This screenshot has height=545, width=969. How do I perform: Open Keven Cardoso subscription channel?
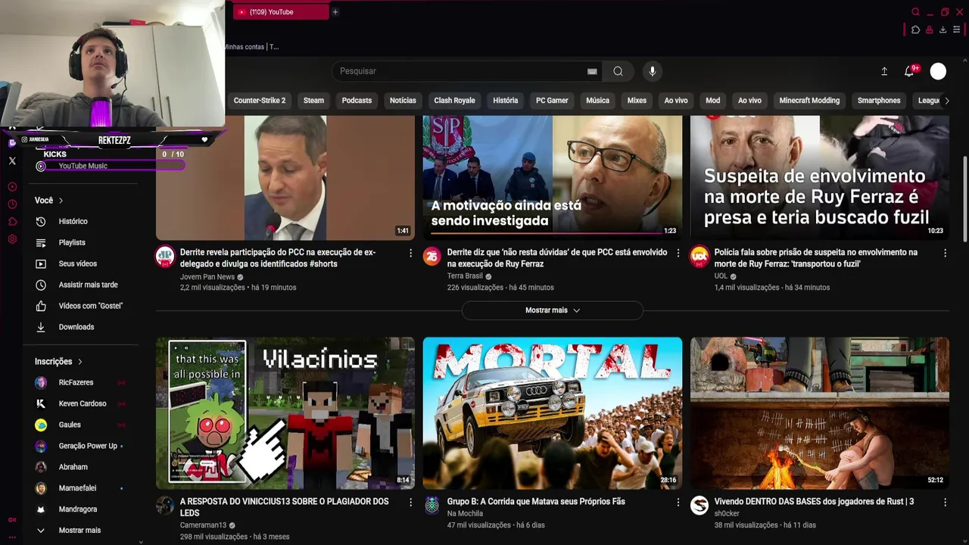[x=83, y=404]
